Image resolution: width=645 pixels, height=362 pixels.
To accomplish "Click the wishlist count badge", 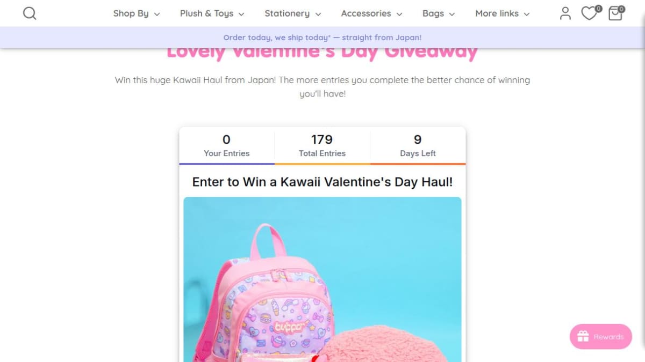I will point(598,9).
